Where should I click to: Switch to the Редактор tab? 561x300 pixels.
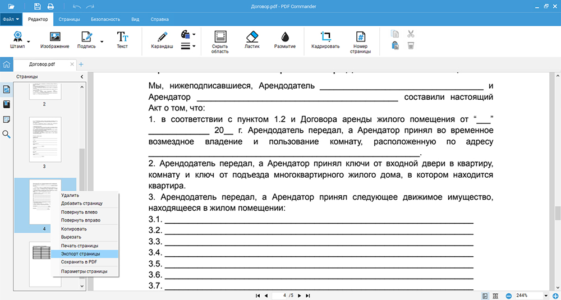[x=38, y=19]
